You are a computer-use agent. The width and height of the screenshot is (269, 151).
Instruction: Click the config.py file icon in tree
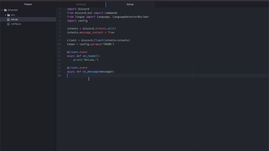(8, 24)
